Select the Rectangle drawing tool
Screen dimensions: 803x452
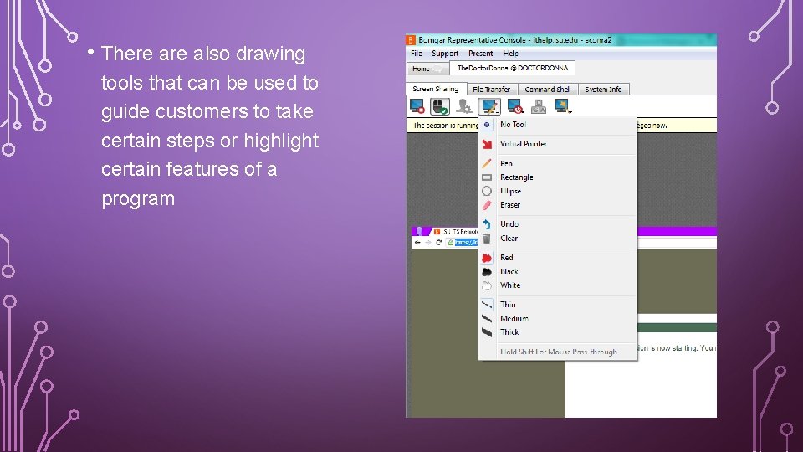click(558, 177)
